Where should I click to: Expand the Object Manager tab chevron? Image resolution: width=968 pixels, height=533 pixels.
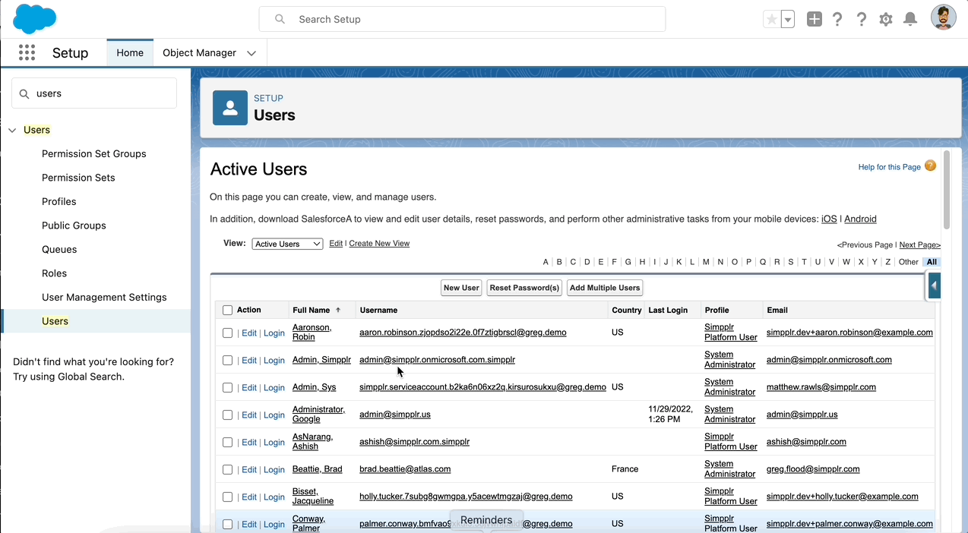point(251,53)
